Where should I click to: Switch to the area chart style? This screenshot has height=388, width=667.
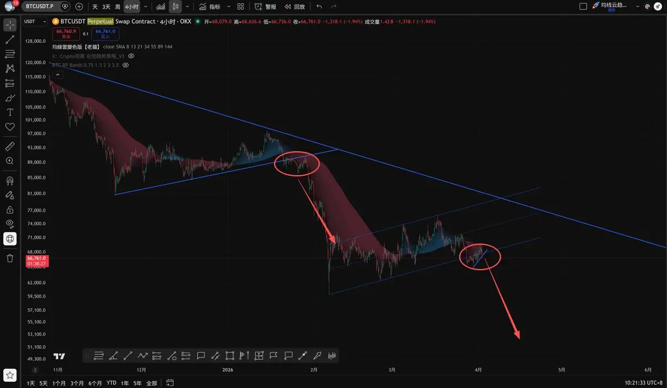[160, 7]
